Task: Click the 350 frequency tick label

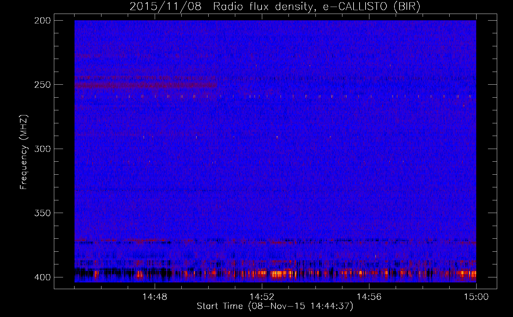Action: pos(42,213)
